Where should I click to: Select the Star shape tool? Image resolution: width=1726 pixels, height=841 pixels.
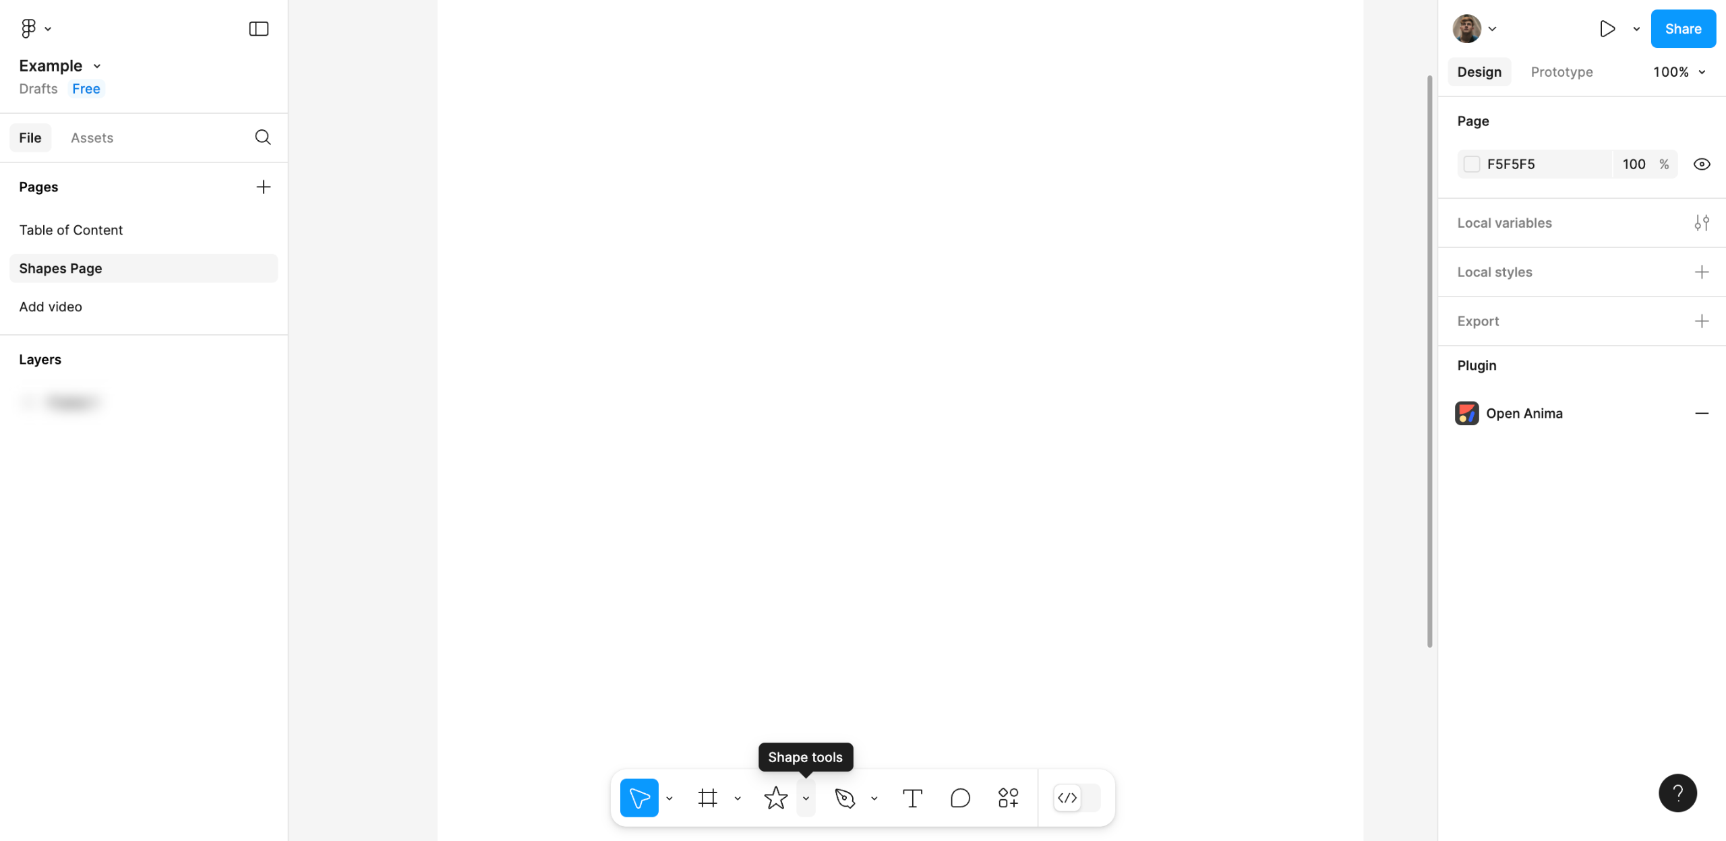point(775,798)
